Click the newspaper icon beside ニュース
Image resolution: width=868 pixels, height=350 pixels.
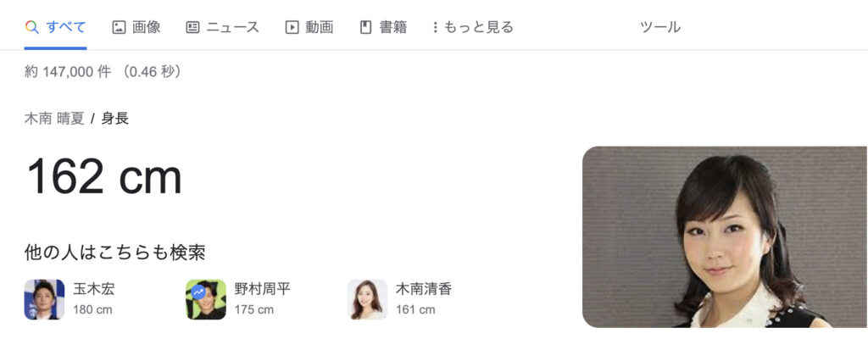point(192,27)
